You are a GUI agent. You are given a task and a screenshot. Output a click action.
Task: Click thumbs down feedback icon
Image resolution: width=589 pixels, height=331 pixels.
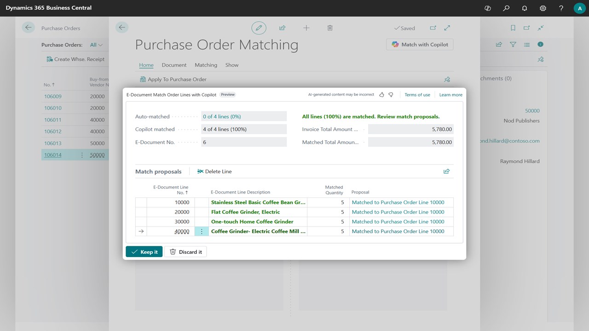pyautogui.click(x=391, y=95)
